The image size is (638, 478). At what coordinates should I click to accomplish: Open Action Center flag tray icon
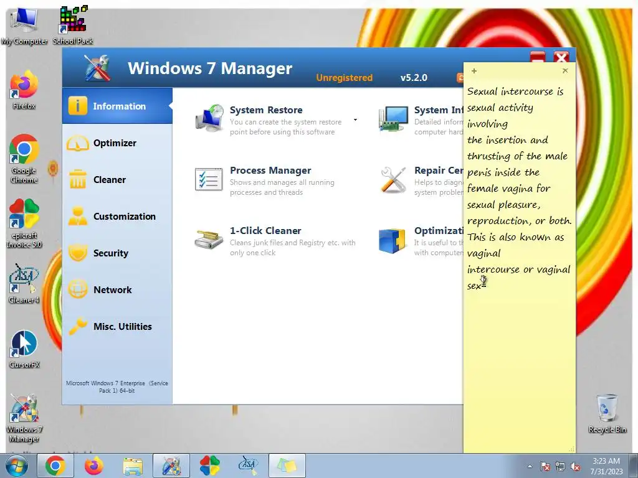click(545, 466)
